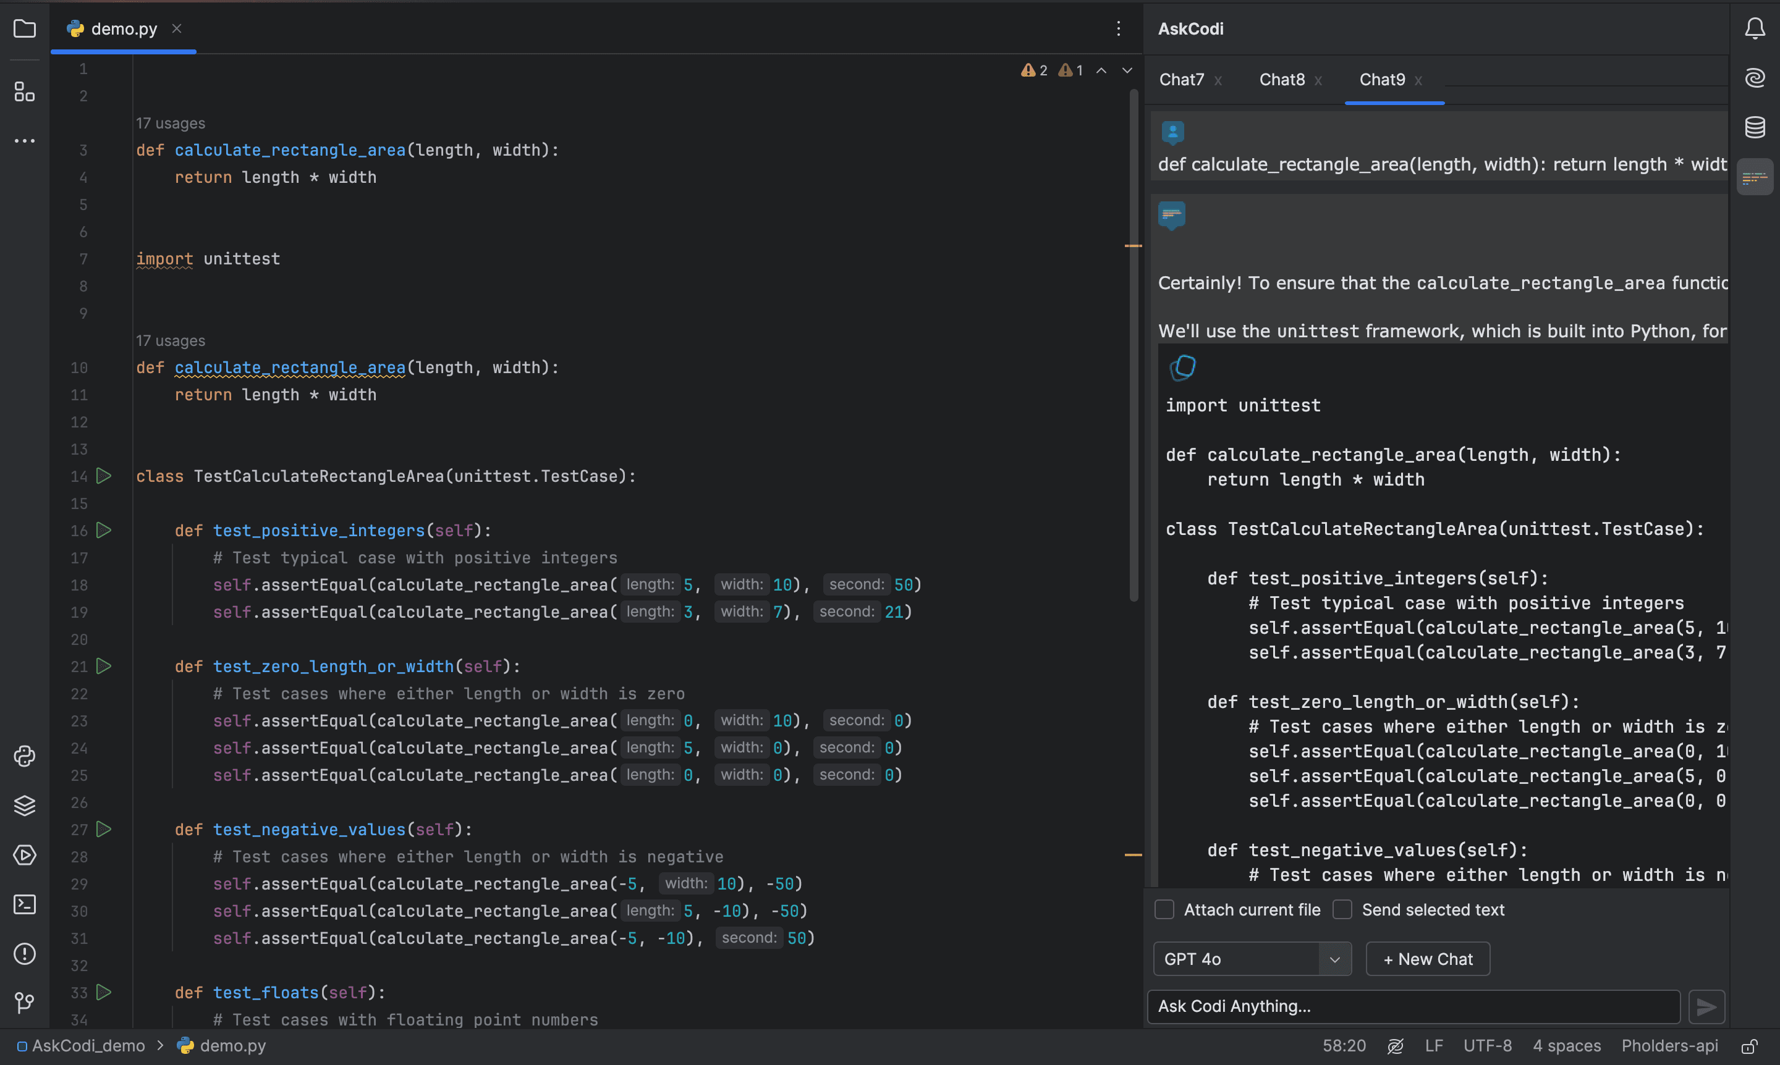
Task: Switch to the Chat9 tab
Action: click(x=1382, y=80)
